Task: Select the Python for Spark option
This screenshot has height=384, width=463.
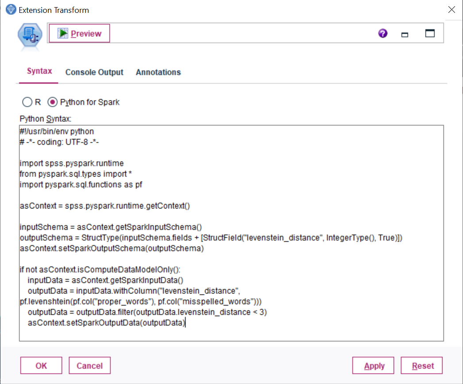Action: coord(84,102)
